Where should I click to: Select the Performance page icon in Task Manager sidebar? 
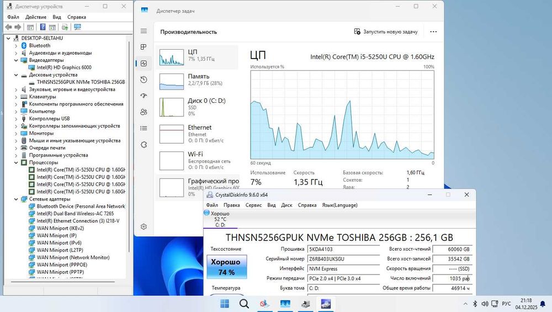point(144,64)
